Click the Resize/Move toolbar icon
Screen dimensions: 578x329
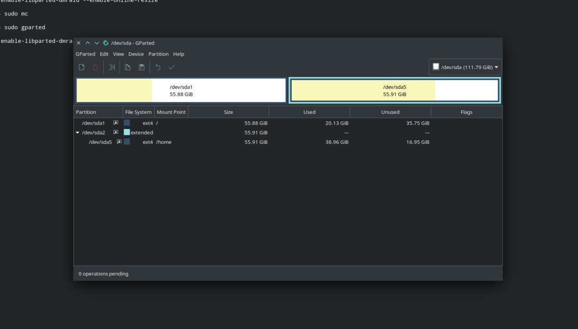pos(112,67)
